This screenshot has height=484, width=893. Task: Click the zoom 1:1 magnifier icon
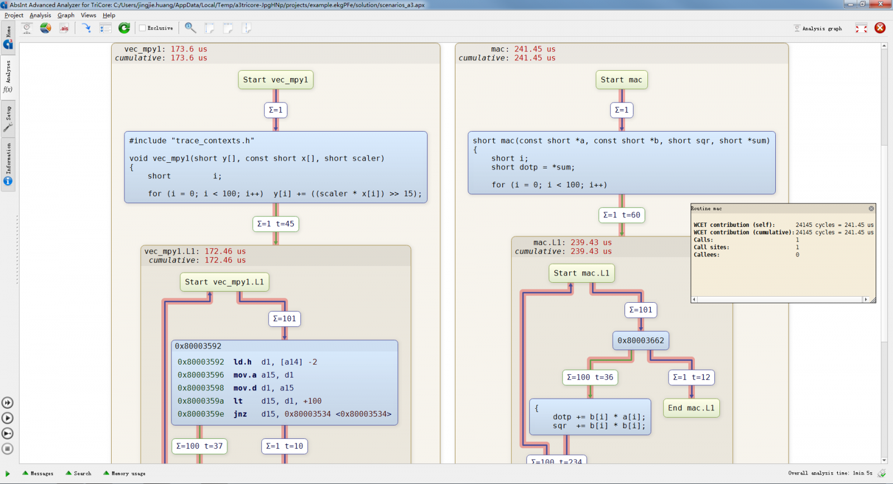[x=190, y=28]
